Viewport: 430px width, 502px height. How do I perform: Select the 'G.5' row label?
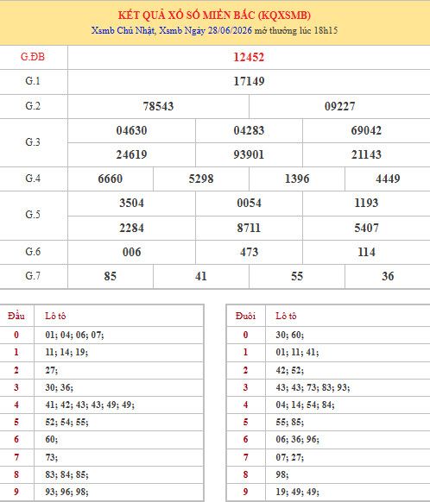tap(33, 215)
